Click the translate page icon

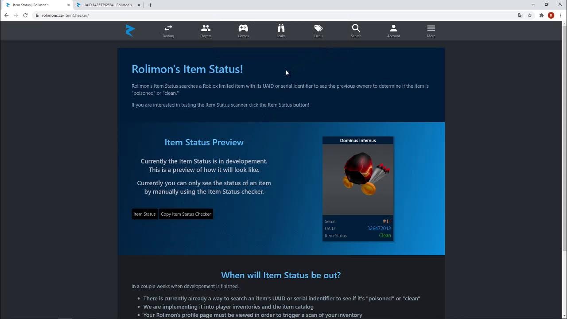(520, 15)
